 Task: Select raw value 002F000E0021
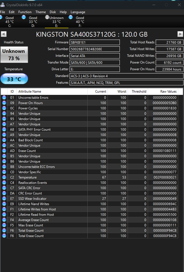click(x=165, y=177)
